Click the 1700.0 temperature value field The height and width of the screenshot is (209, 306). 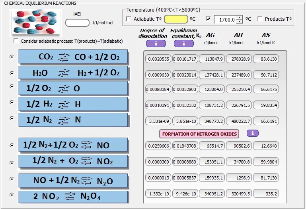point(225,19)
